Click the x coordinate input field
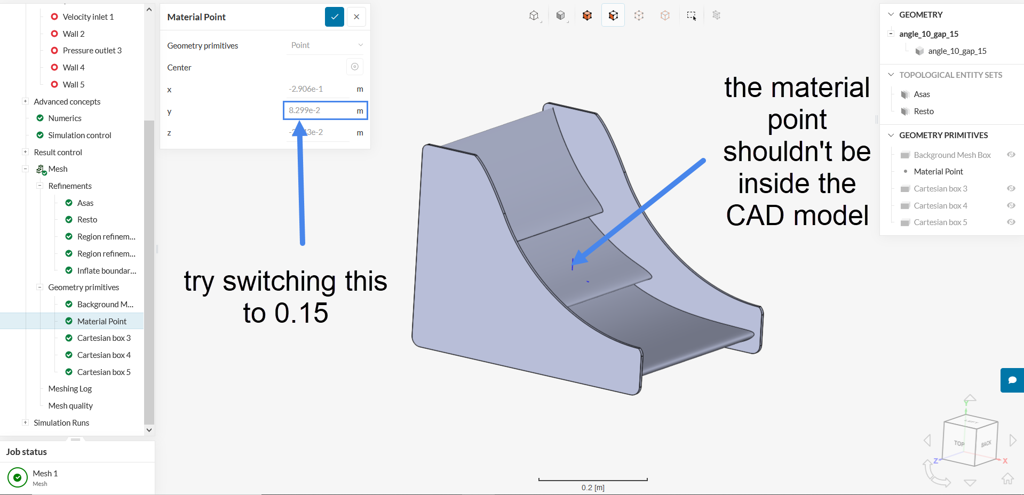 click(x=319, y=89)
